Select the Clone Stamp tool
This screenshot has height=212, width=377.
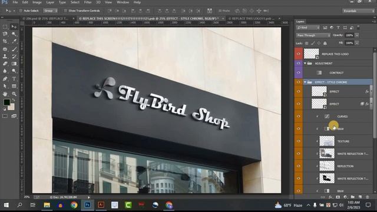click(5, 57)
